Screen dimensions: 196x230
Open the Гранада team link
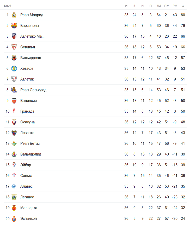coord(27,111)
